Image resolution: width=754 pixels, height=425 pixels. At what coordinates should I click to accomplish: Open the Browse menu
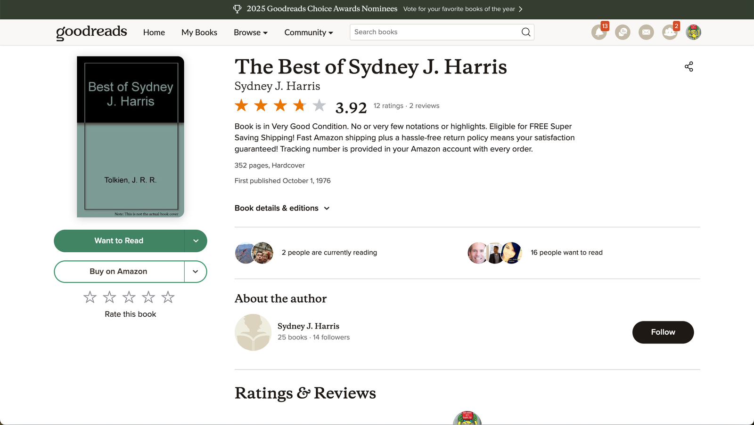(250, 32)
